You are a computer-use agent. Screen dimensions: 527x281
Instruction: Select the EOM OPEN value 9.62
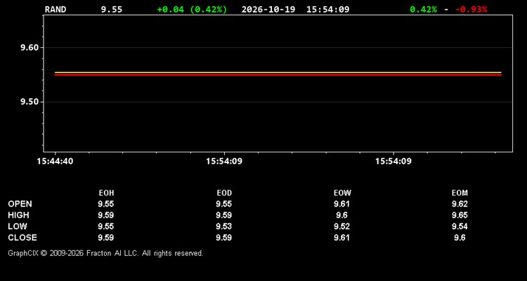pos(460,204)
